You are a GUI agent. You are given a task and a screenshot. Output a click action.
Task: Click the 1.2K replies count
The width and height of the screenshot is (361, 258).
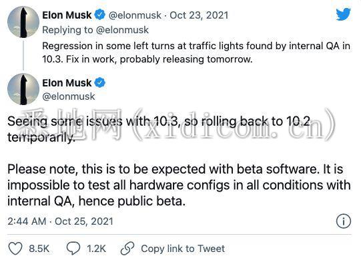pos(96,249)
